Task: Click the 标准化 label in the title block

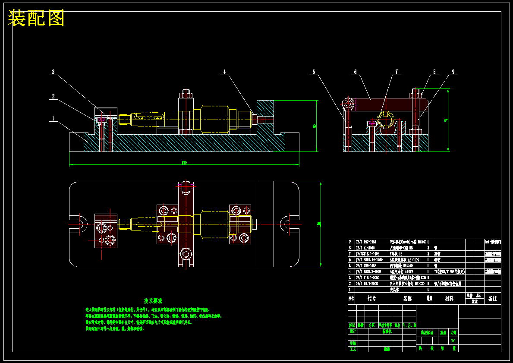Action: click(387, 331)
